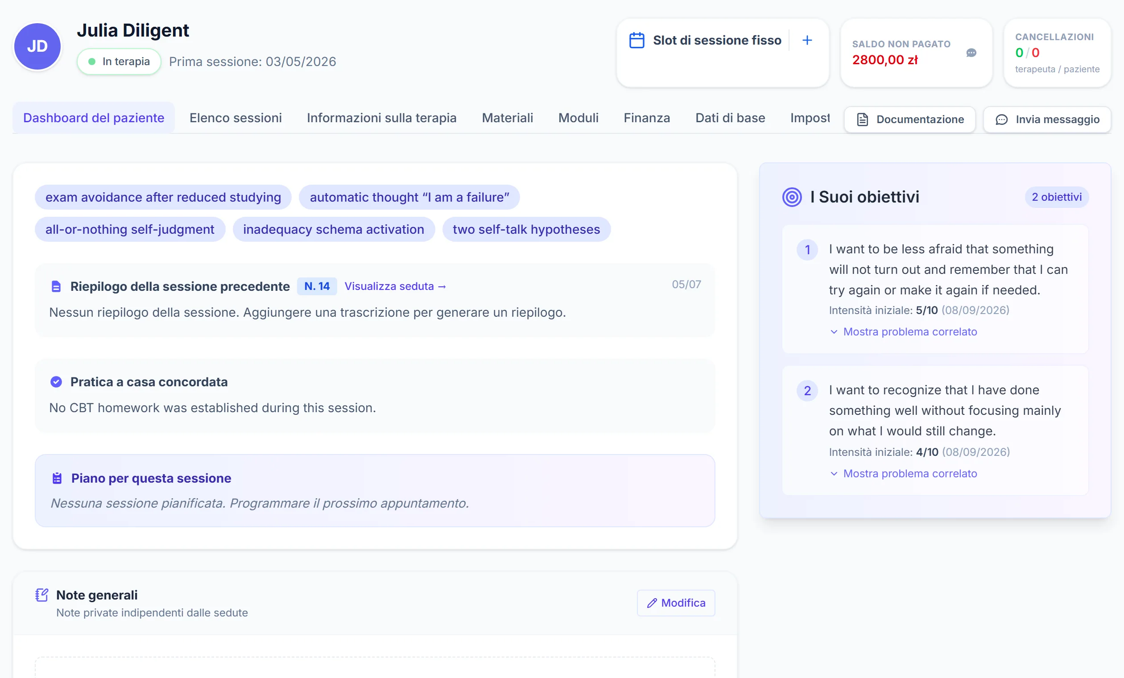This screenshot has height=678, width=1124.
Task: Expand Mostra problema correlato under goal 1
Action: (x=903, y=332)
